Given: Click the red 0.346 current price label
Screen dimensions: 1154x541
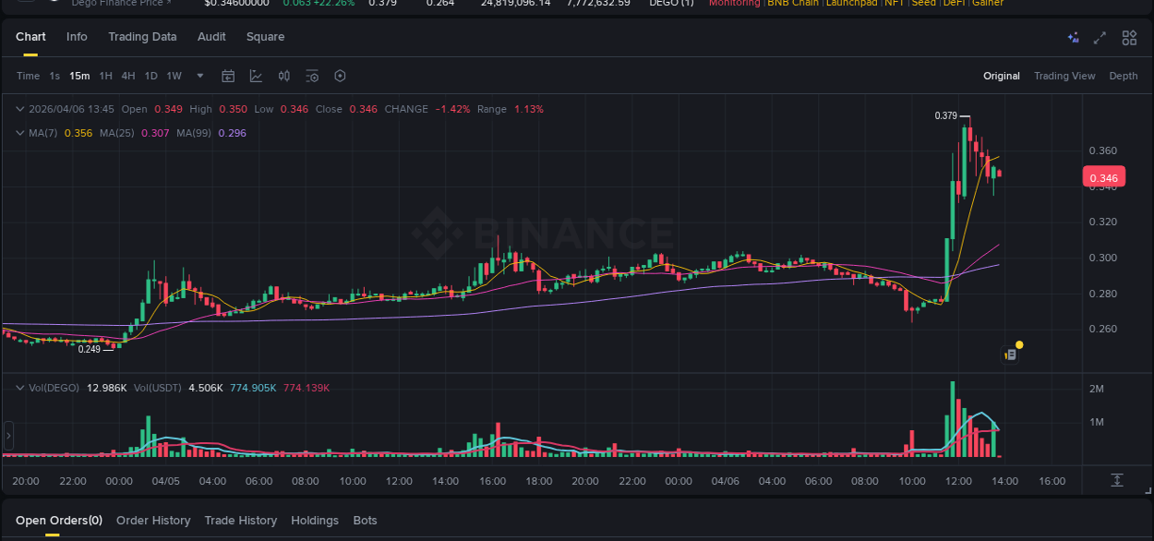Looking at the screenshot, I should click(x=1103, y=178).
